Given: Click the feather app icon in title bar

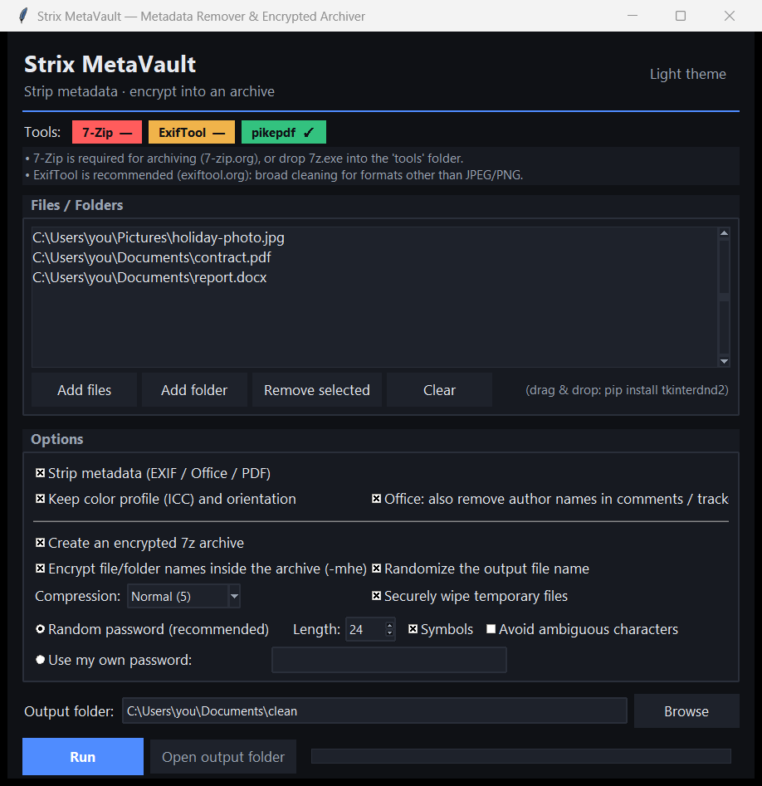Looking at the screenshot, I should tap(22, 16).
